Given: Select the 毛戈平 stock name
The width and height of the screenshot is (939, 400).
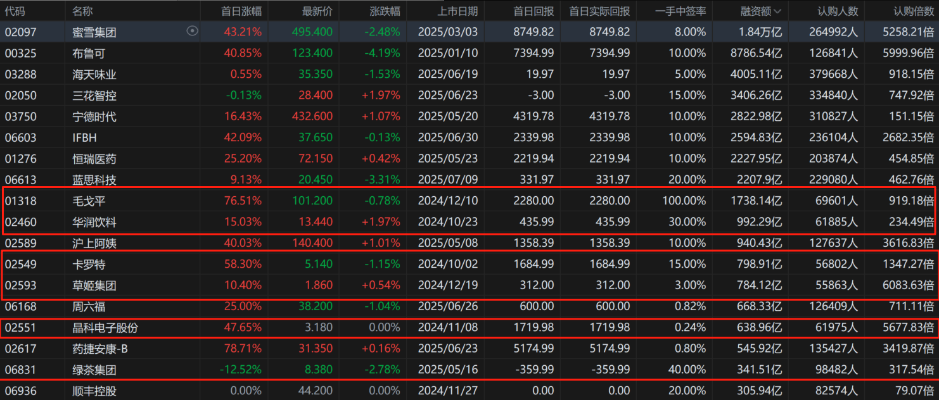Looking at the screenshot, I should tap(88, 201).
